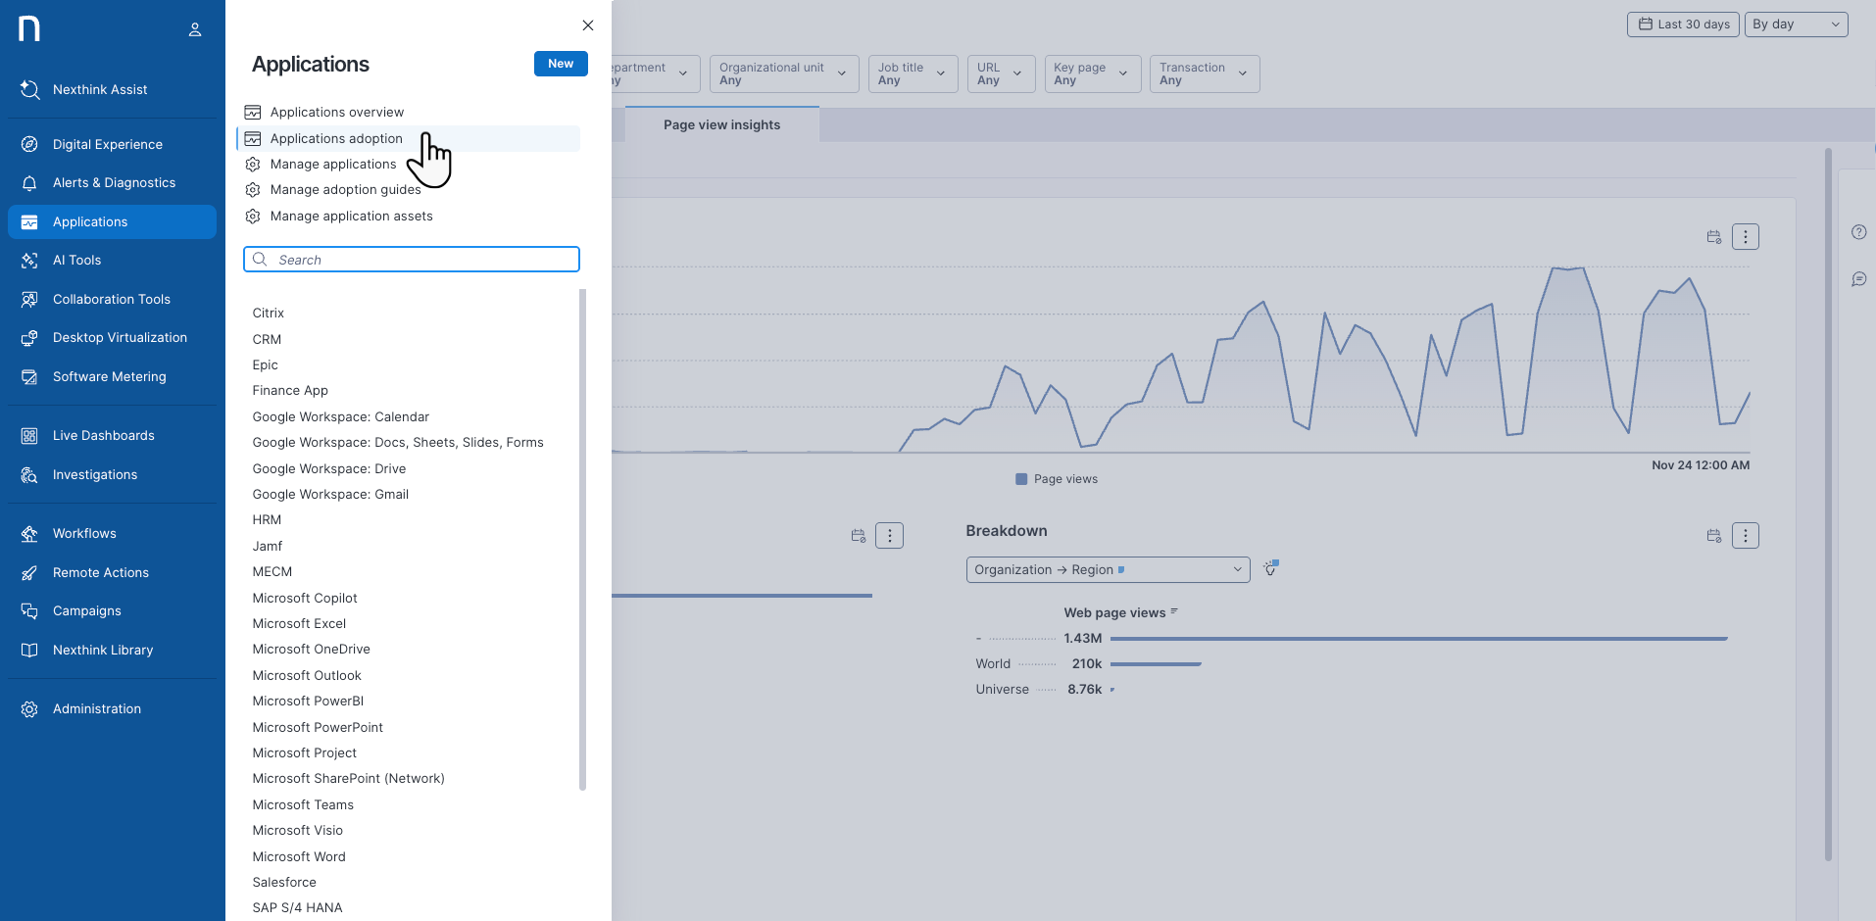Image resolution: width=1876 pixels, height=921 pixels.
Task: Open three-dot menu for Breakdown widget
Action: point(1745,536)
